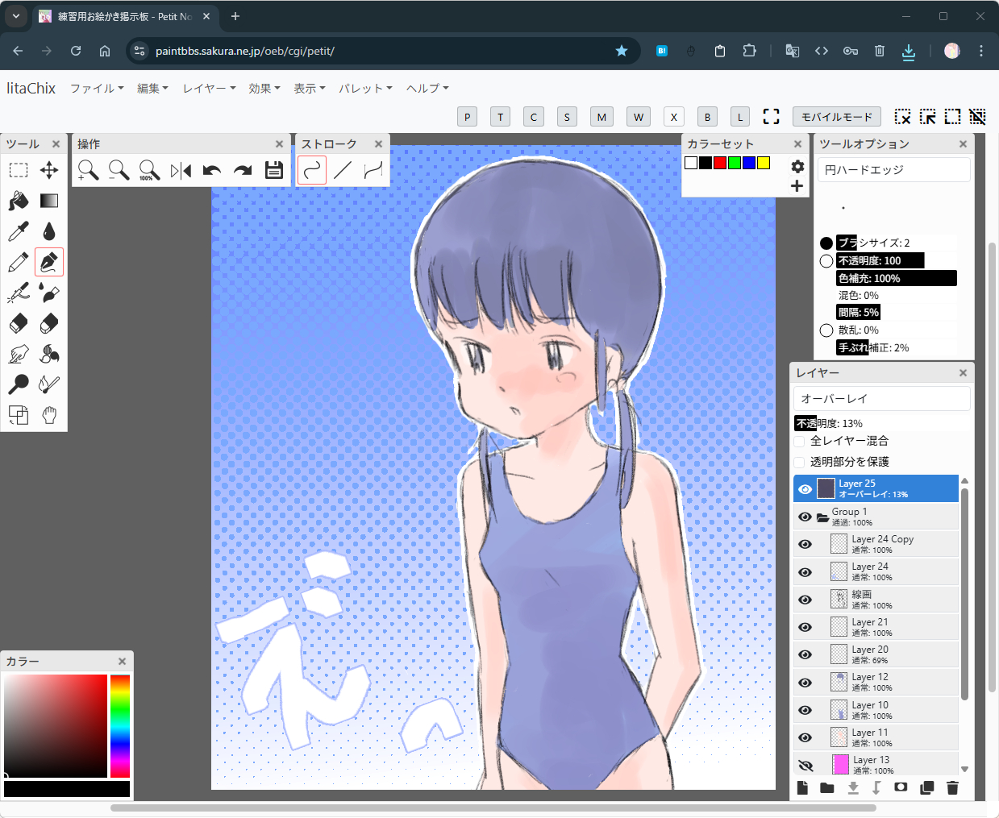Delete layer using the trash icon

tap(952, 787)
